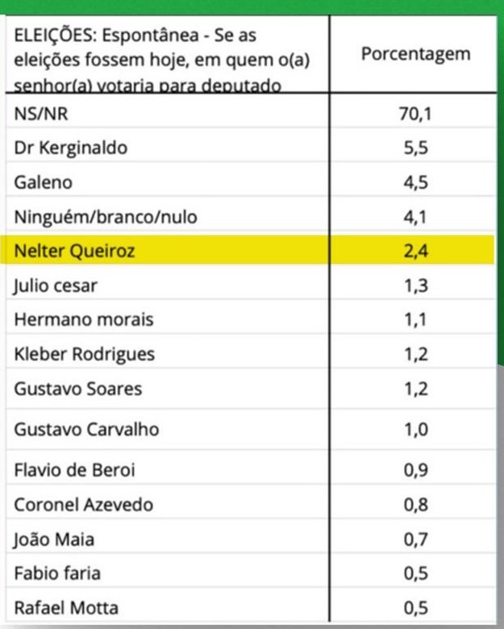This screenshot has height=629, width=504.
Task: Select the NS/NR row label
Action: [37, 115]
